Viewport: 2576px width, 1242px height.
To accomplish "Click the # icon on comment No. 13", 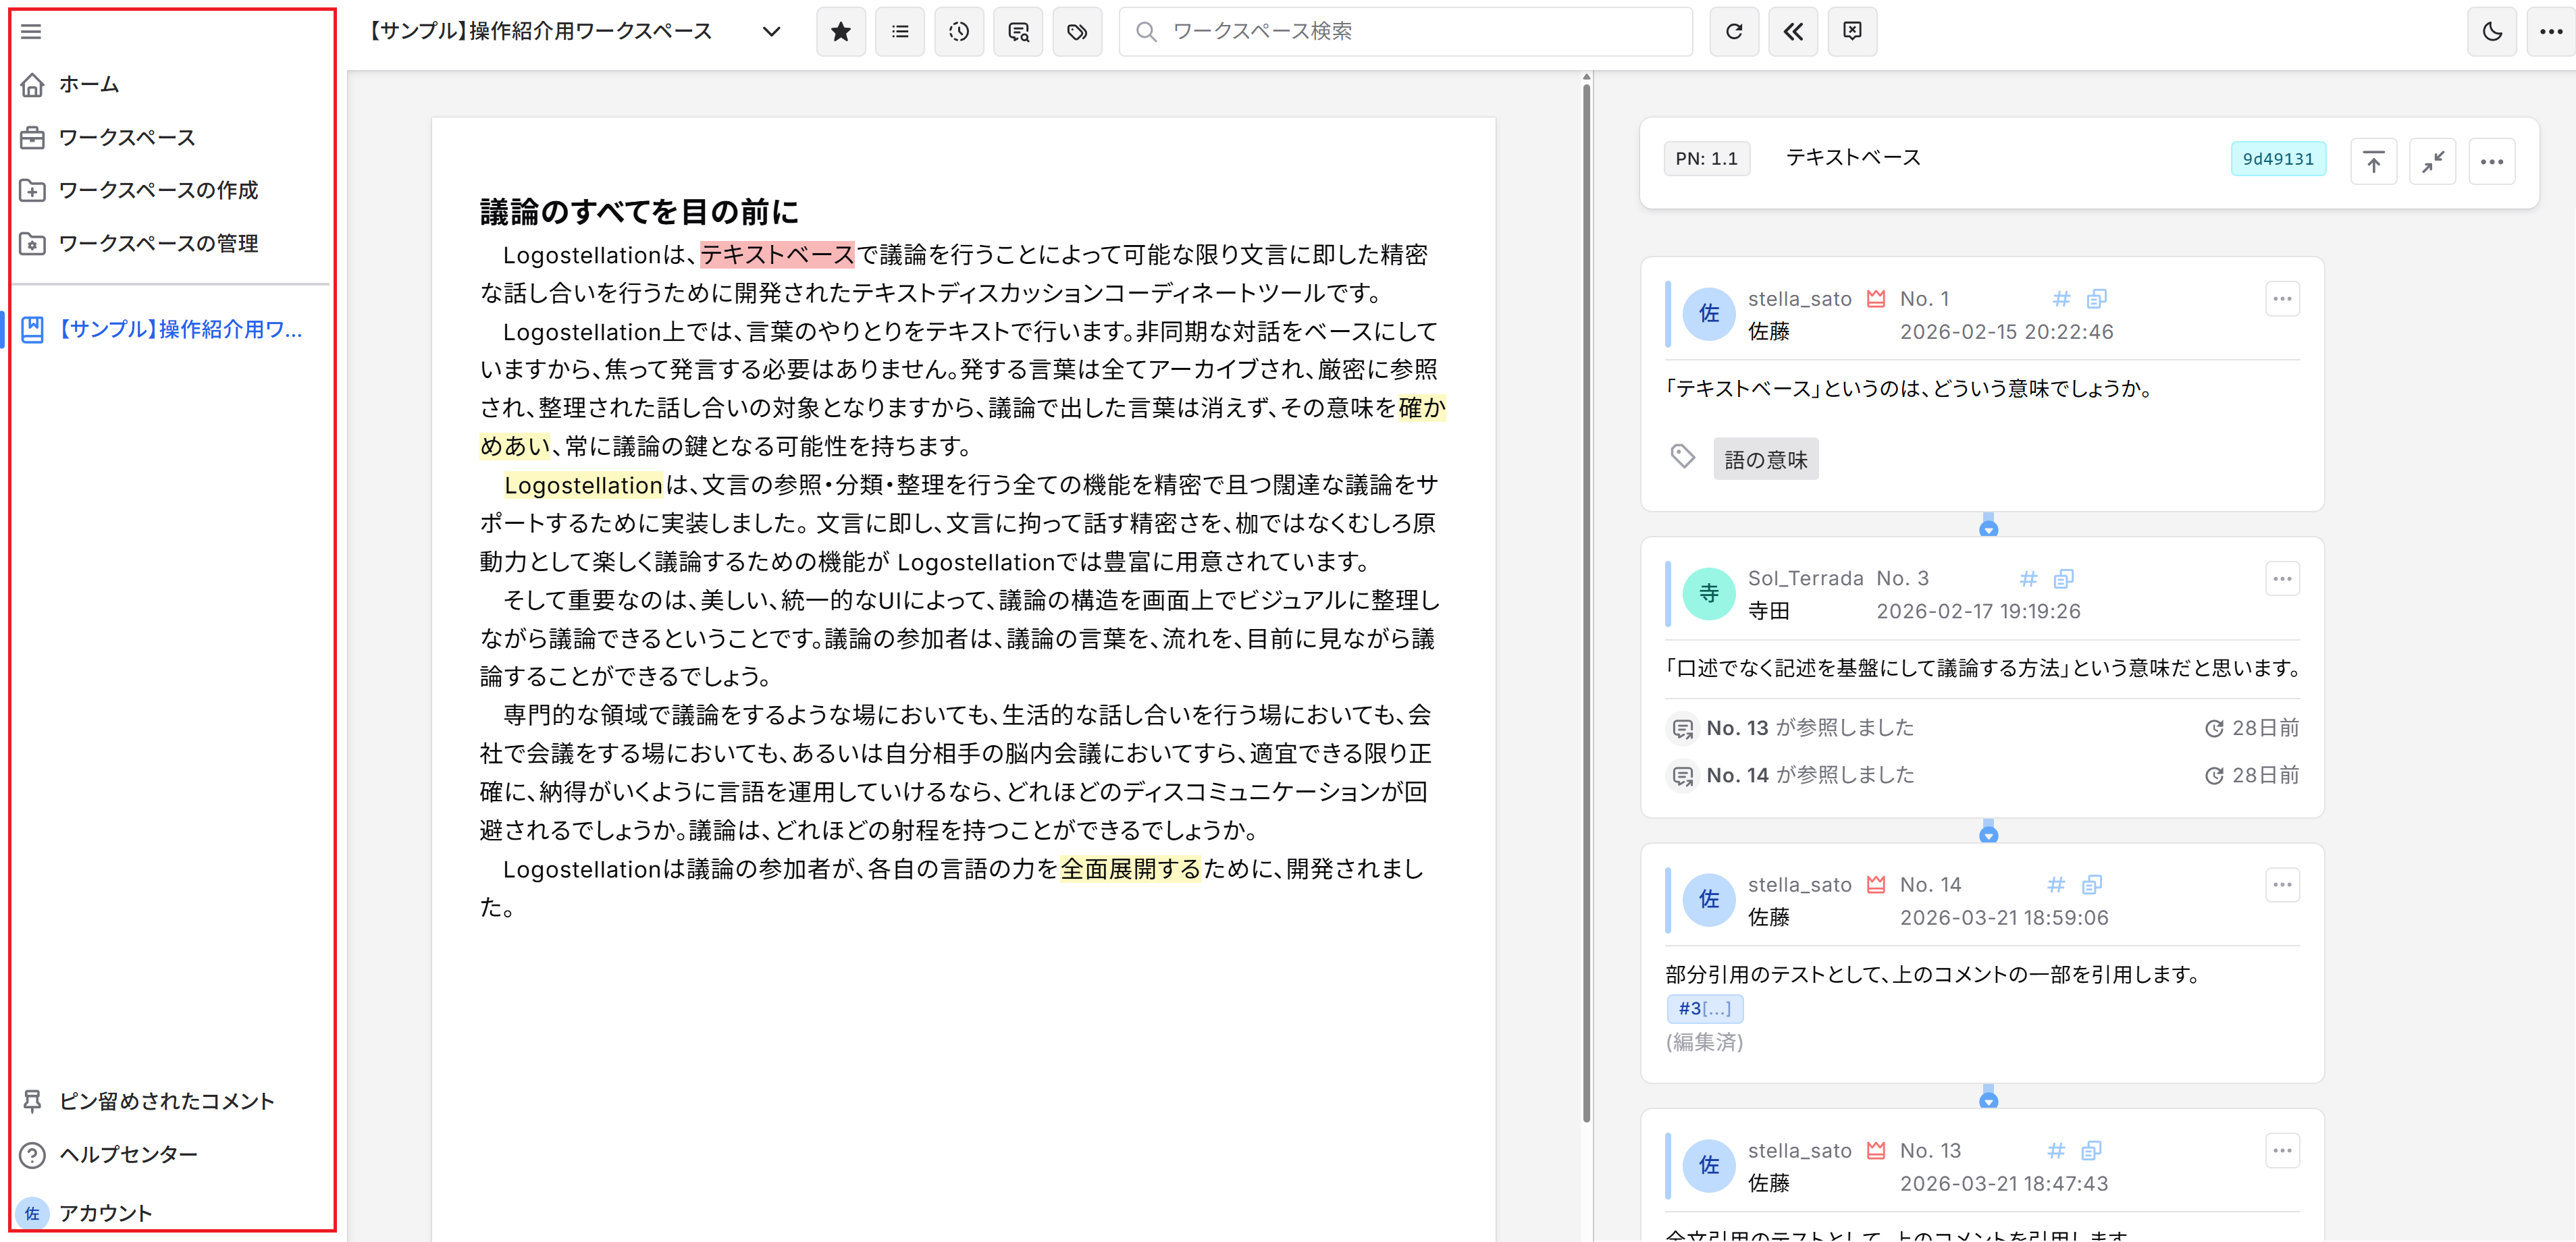I will 2056,1150.
